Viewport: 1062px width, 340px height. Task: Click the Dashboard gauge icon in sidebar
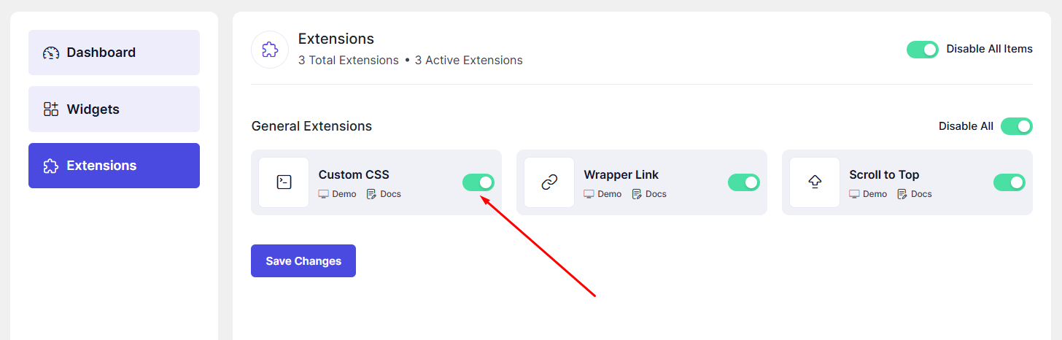pyautogui.click(x=51, y=53)
